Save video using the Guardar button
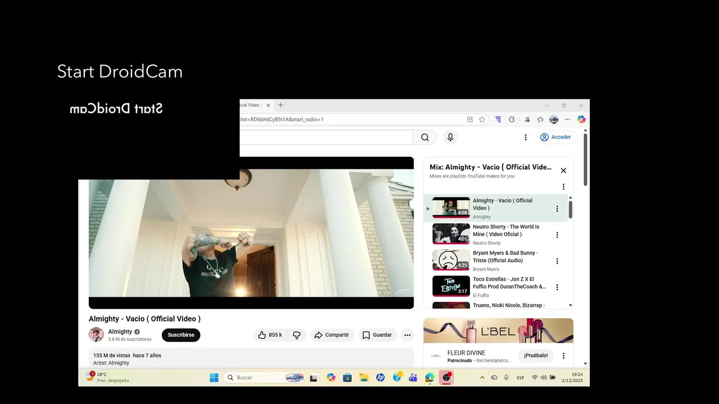The image size is (719, 404). 377,335
